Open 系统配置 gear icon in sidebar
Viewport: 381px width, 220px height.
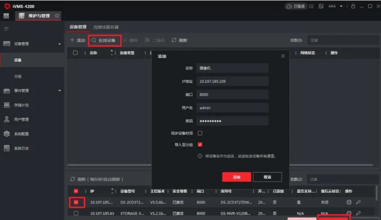(7, 134)
